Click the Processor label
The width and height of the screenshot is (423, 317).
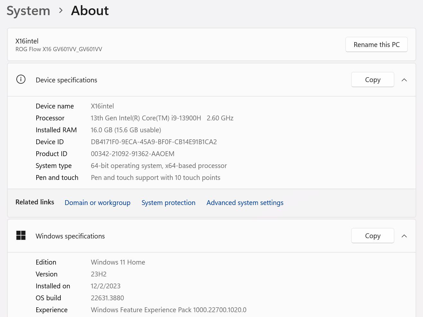pos(50,118)
